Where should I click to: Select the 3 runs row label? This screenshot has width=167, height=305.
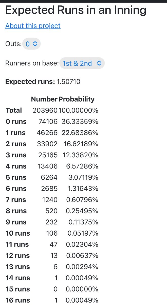pyautogui.click(x=16, y=155)
